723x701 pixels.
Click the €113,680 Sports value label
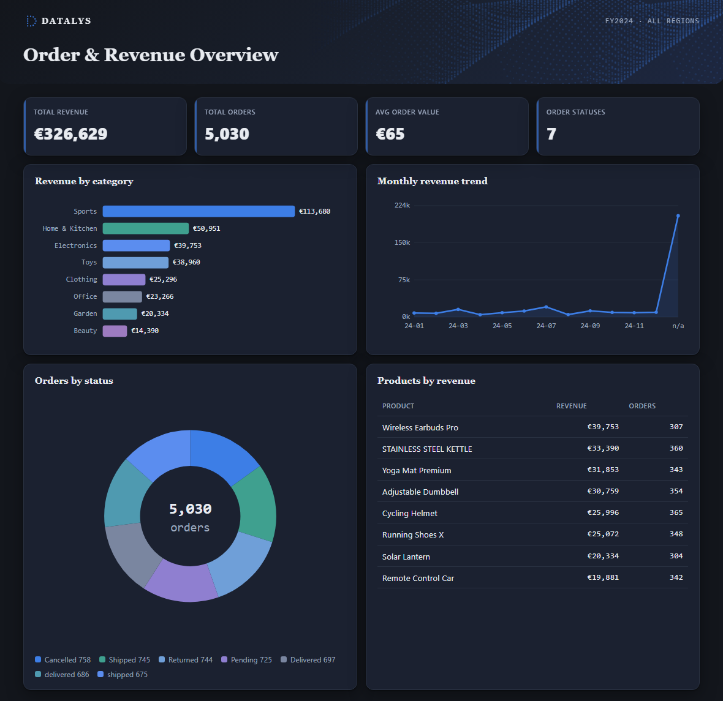click(314, 211)
